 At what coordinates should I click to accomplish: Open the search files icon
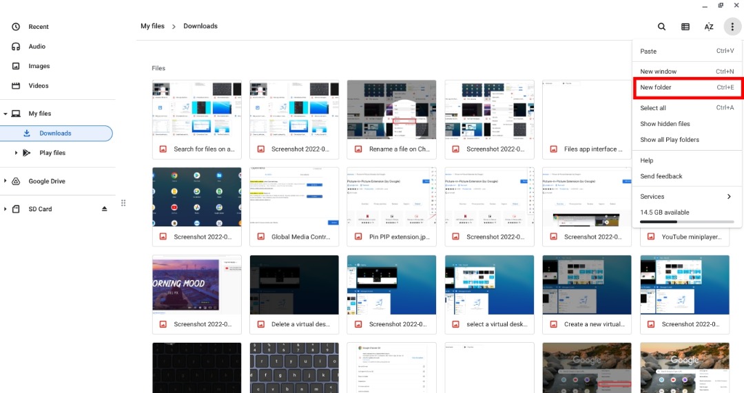[661, 27]
